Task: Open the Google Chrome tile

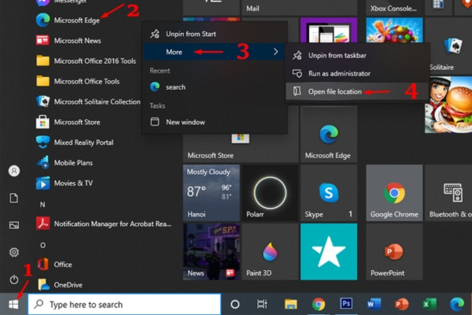Action: click(x=394, y=193)
